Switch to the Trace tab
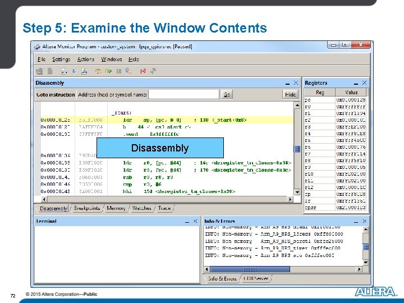 (164, 208)
